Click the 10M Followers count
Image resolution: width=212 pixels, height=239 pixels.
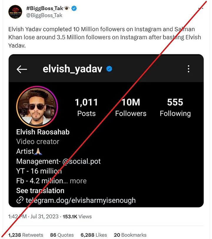pyautogui.click(x=131, y=108)
